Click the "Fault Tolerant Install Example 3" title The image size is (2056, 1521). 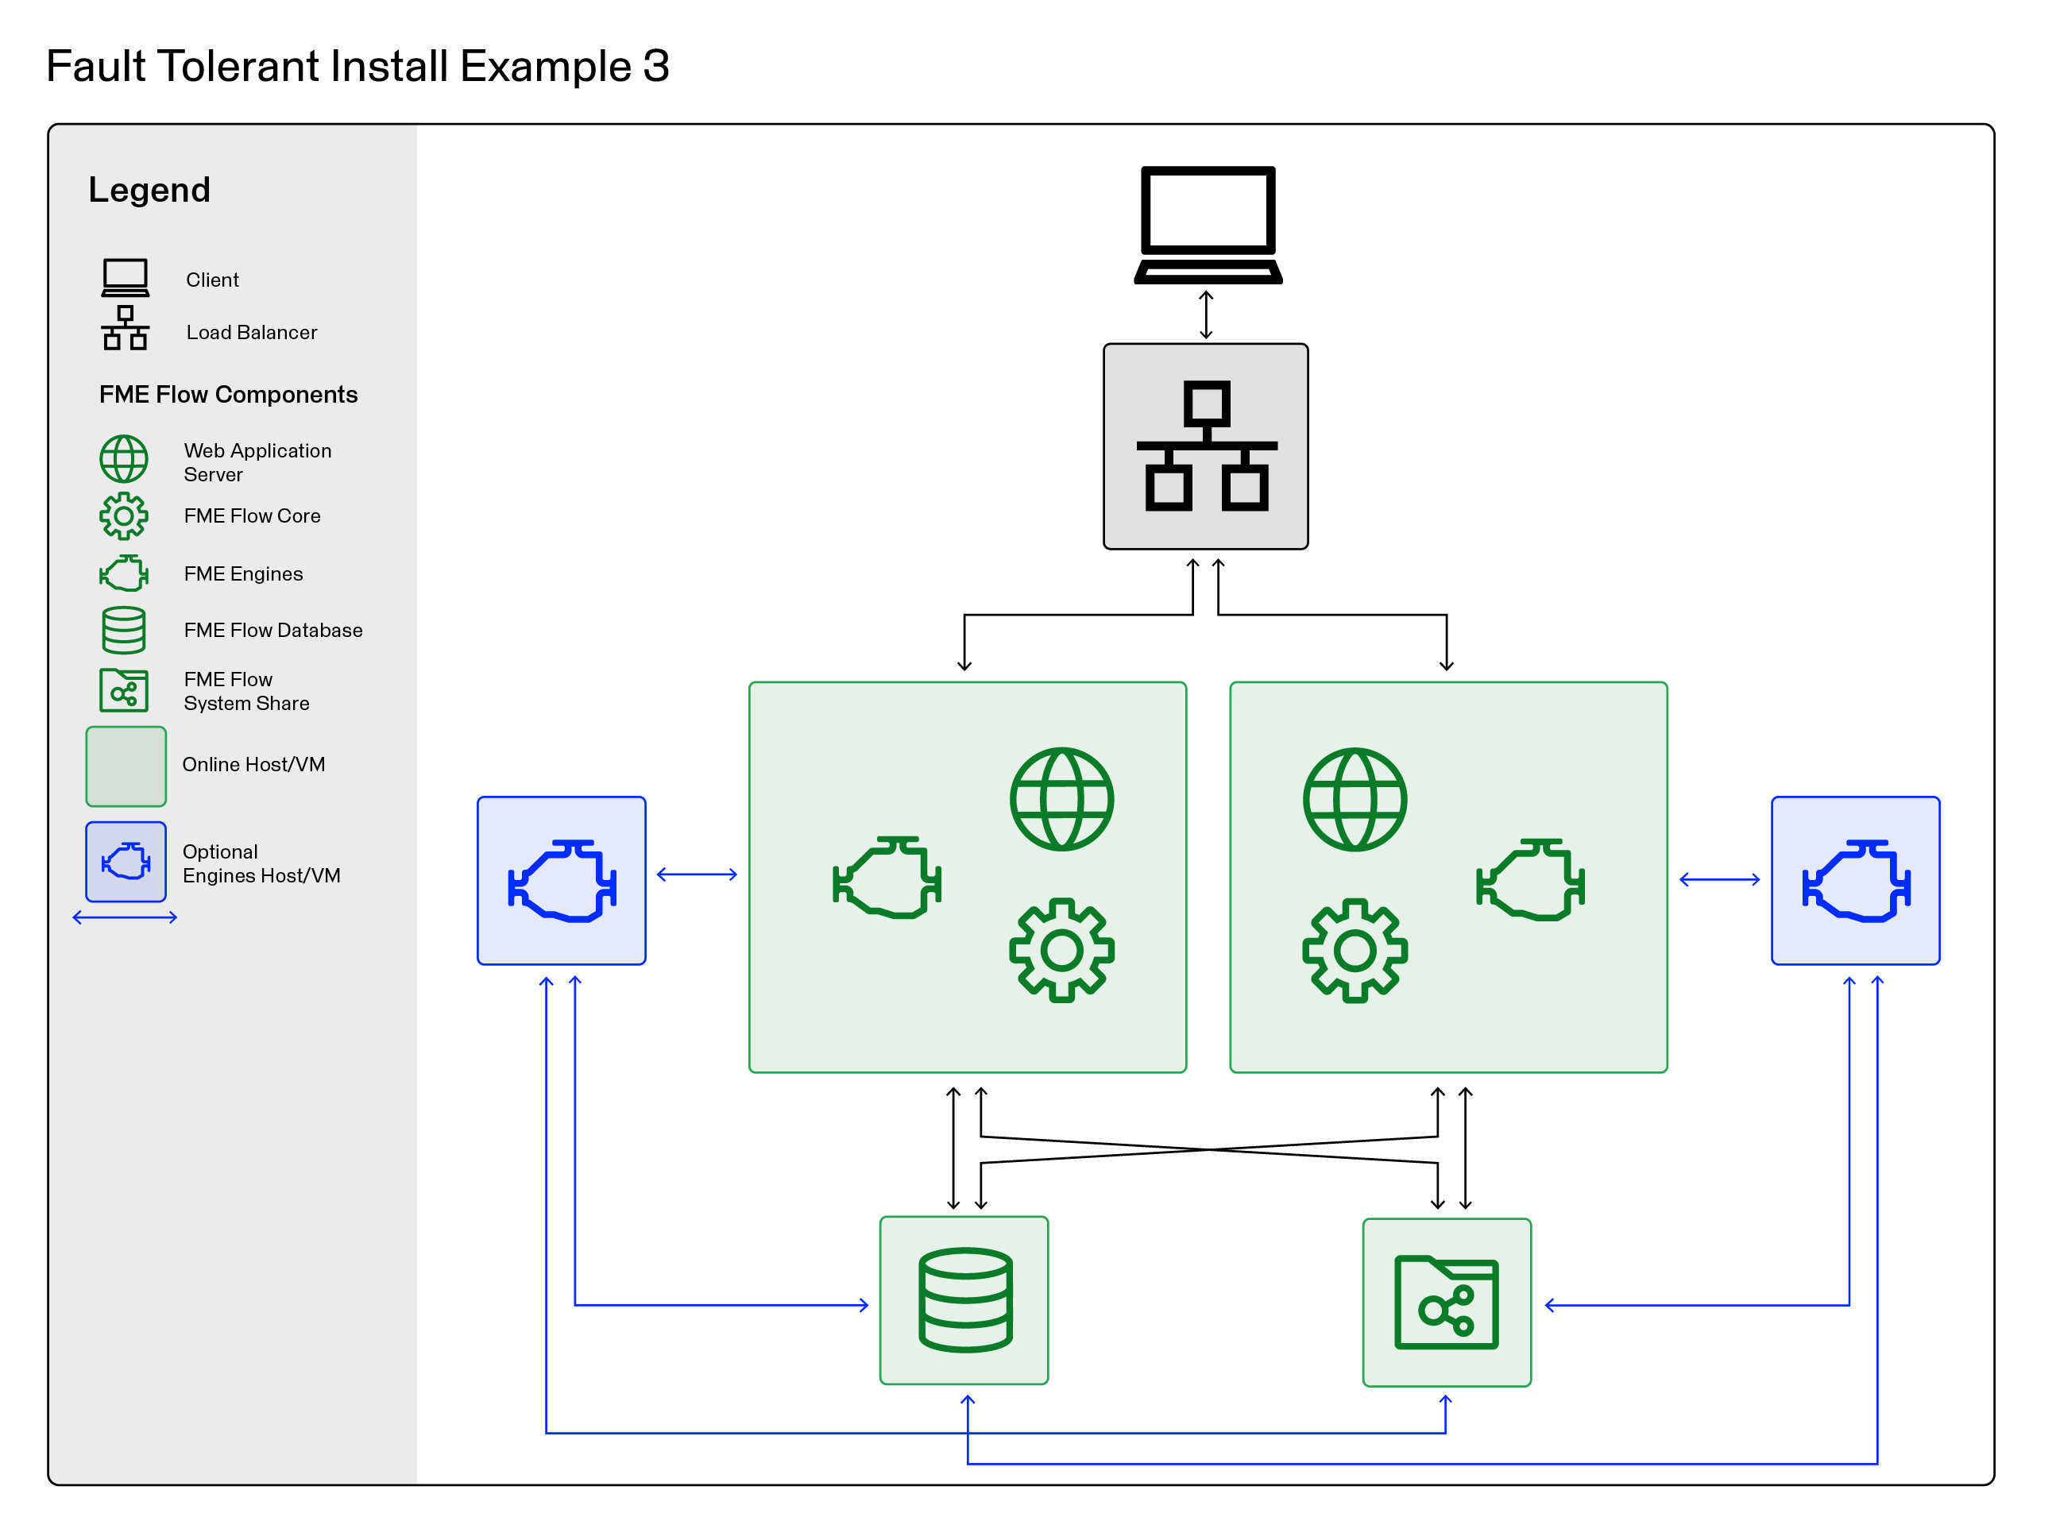coord(357,66)
